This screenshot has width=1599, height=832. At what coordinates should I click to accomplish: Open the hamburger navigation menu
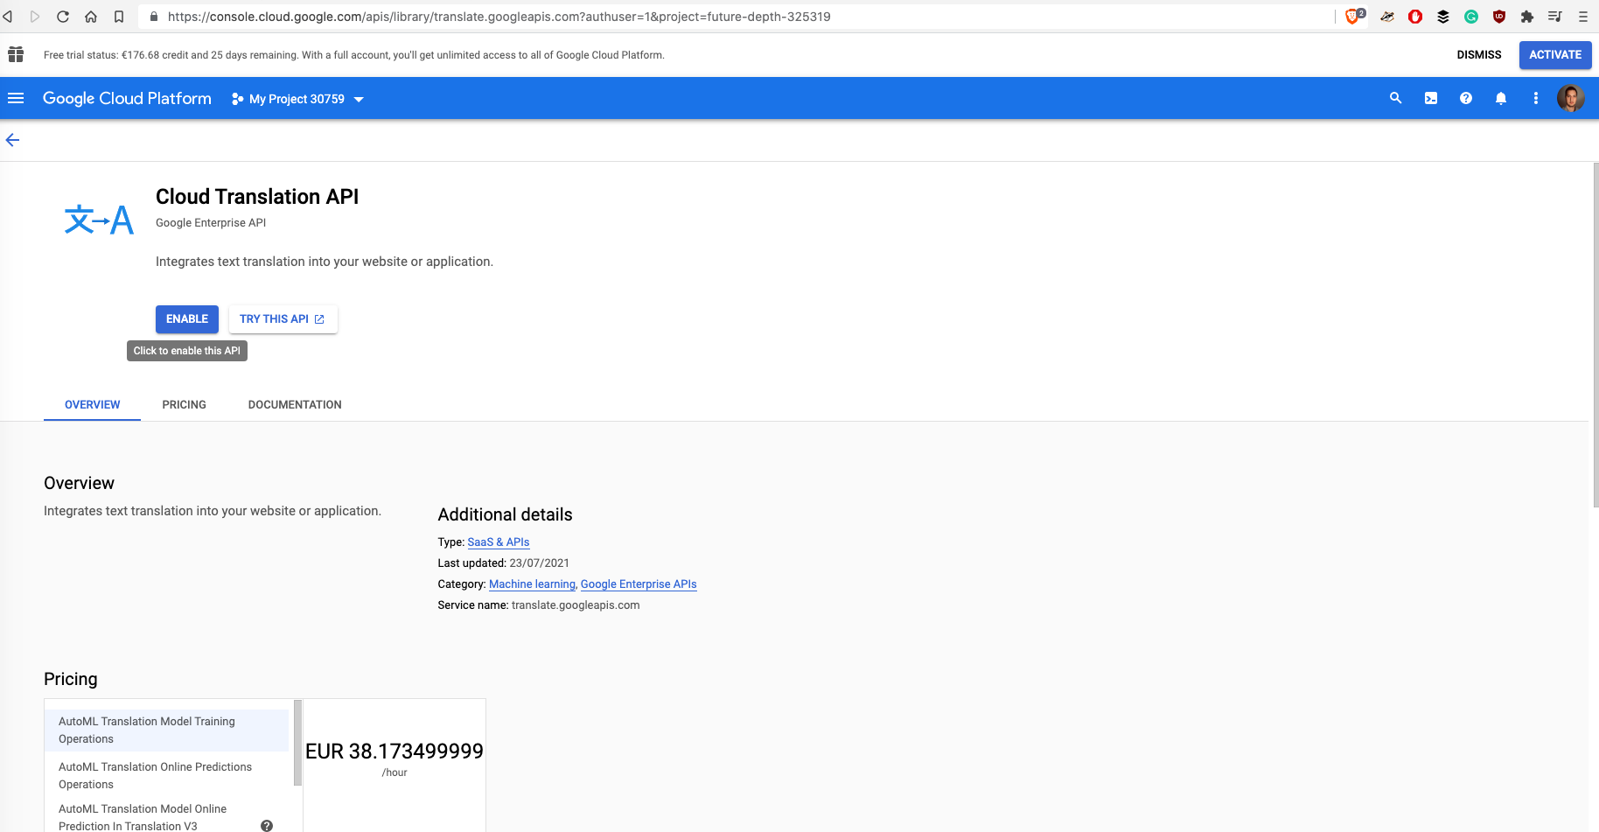pyautogui.click(x=16, y=98)
